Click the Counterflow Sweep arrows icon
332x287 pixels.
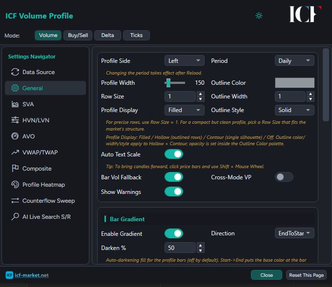coord(15,201)
